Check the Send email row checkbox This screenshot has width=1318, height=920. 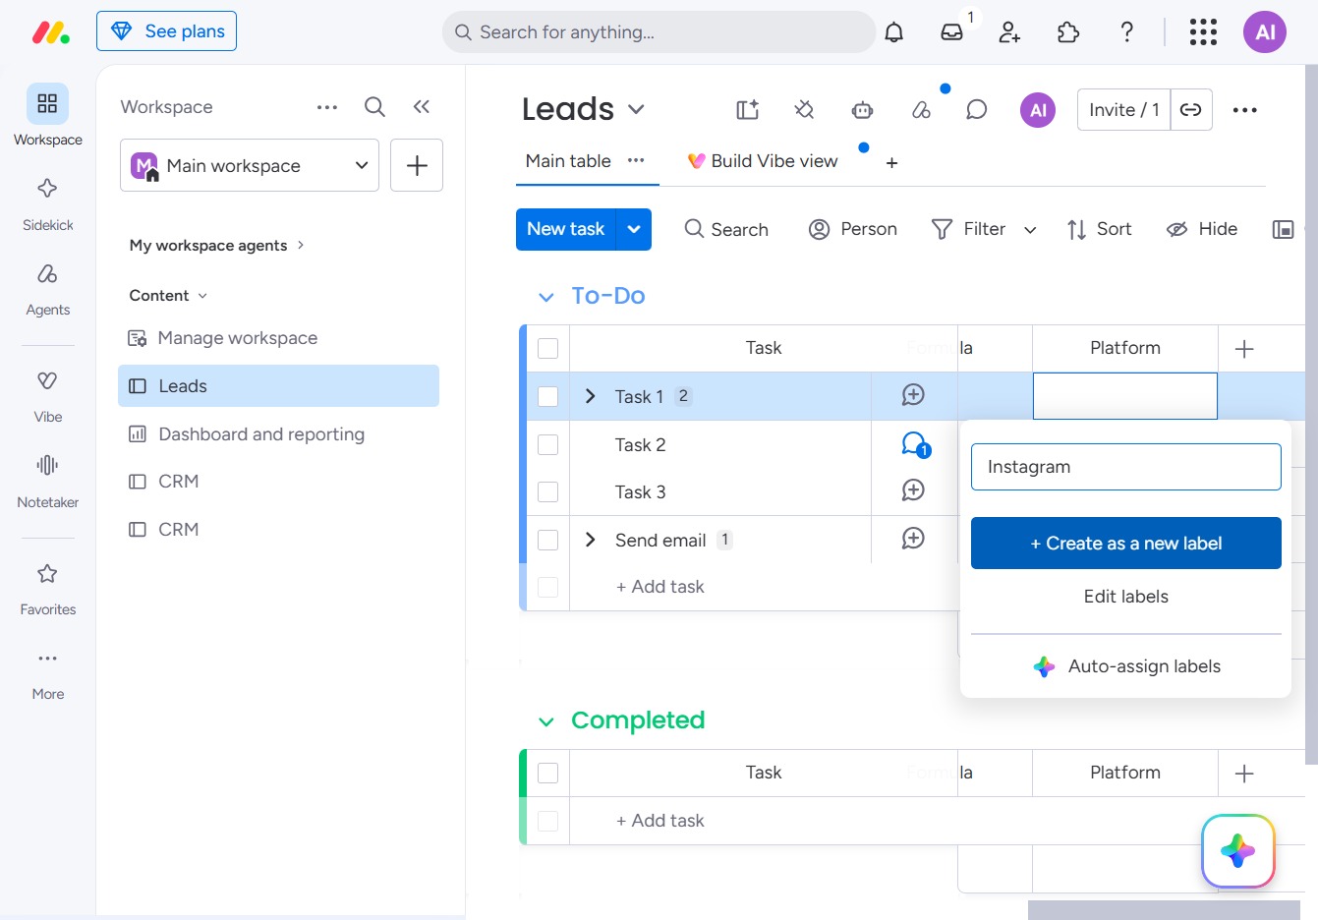click(x=548, y=540)
